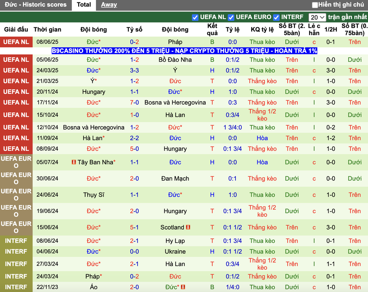The image size is (368, 292).
Task: Click the Bồ Đào Nha team name
Action: 175,59
